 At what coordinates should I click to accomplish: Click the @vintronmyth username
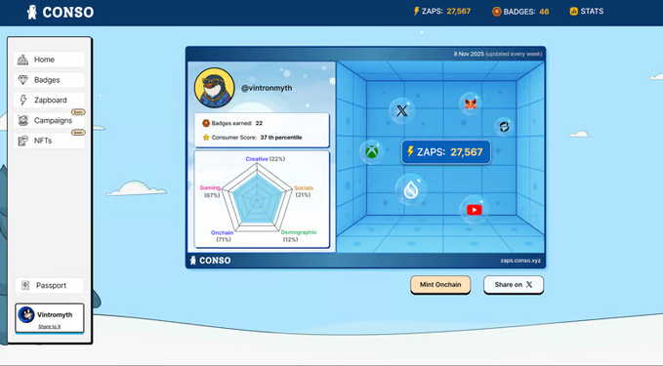[x=267, y=89]
